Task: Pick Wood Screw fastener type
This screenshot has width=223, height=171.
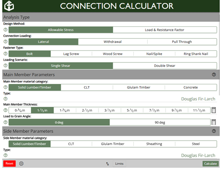Action: 113,54
